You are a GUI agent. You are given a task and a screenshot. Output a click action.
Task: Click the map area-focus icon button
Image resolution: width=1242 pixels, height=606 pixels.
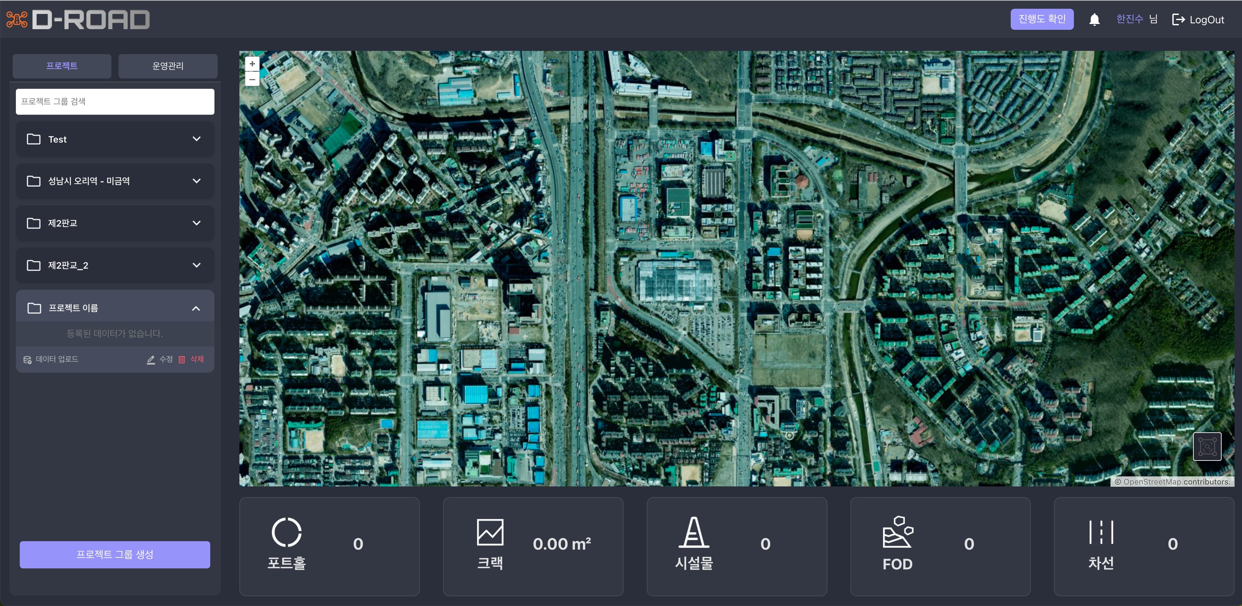pos(1207,446)
